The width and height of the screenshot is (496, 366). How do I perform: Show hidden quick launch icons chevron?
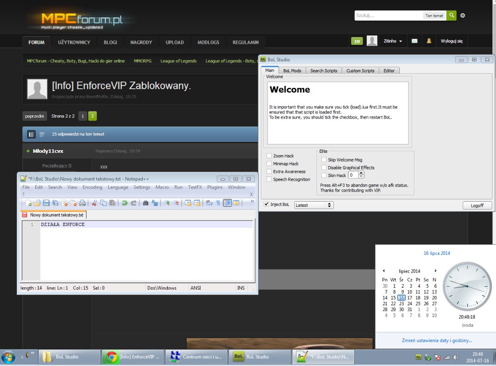32,353
